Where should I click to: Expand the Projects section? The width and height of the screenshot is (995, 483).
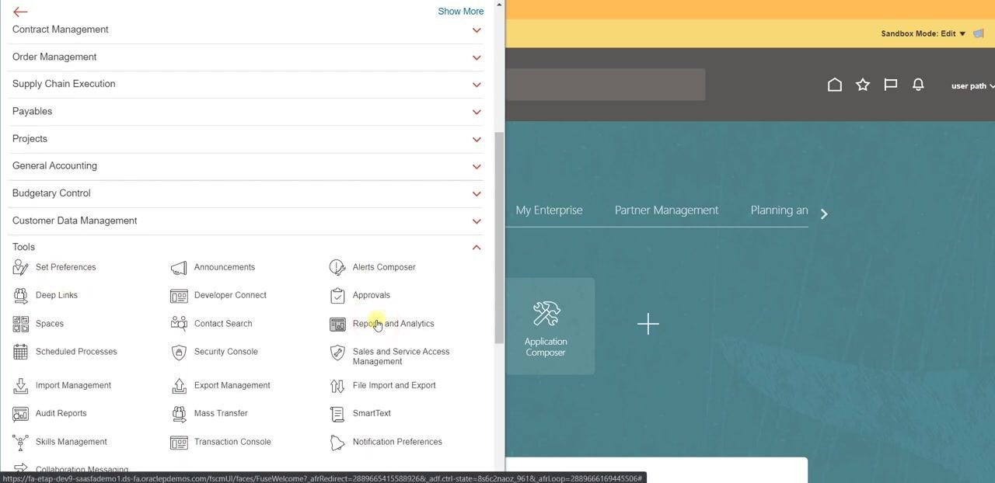pos(477,139)
